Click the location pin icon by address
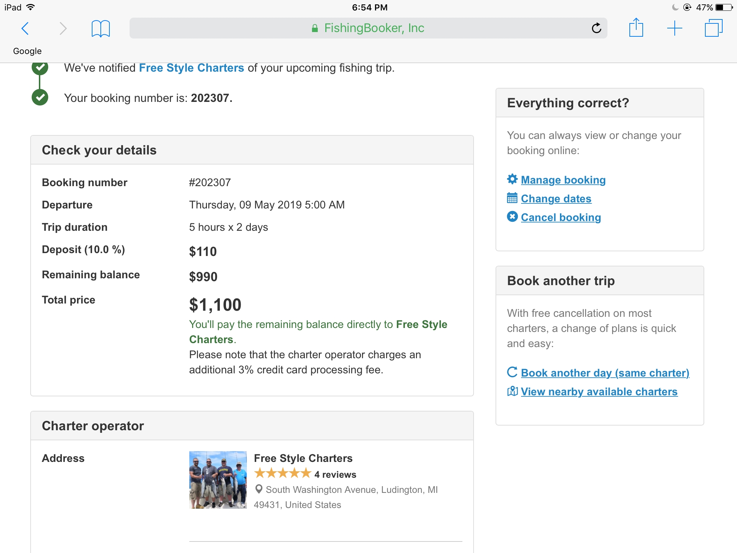This screenshot has width=737, height=553. coord(258,489)
